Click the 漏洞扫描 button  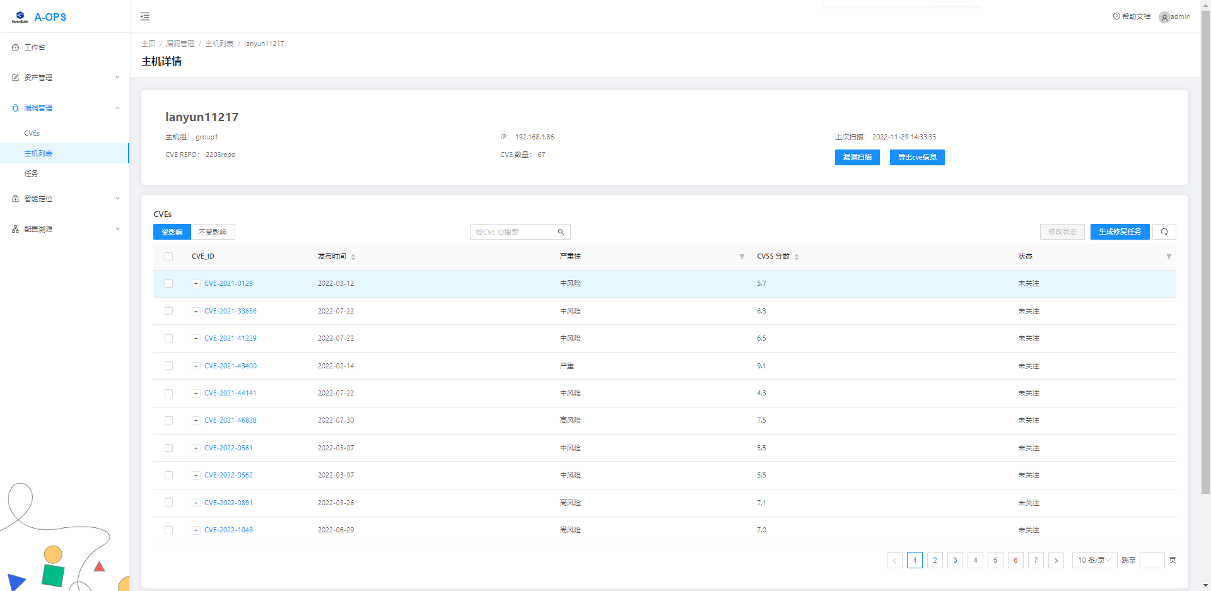857,157
